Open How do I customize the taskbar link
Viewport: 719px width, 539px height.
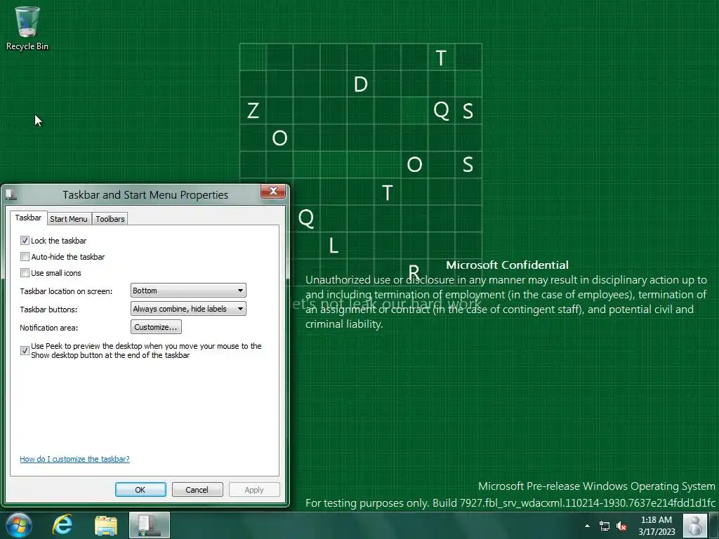(x=74, y=459)
